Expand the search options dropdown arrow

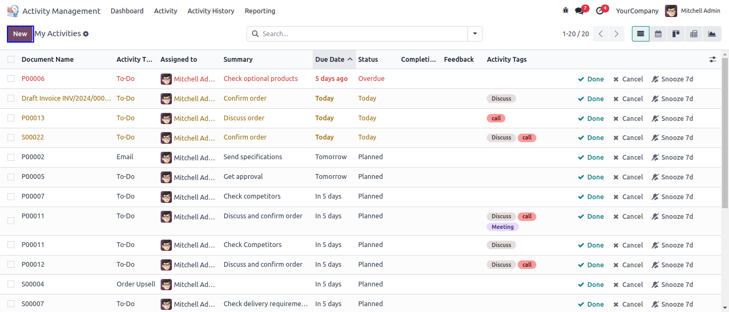click(x=475, y=34)
